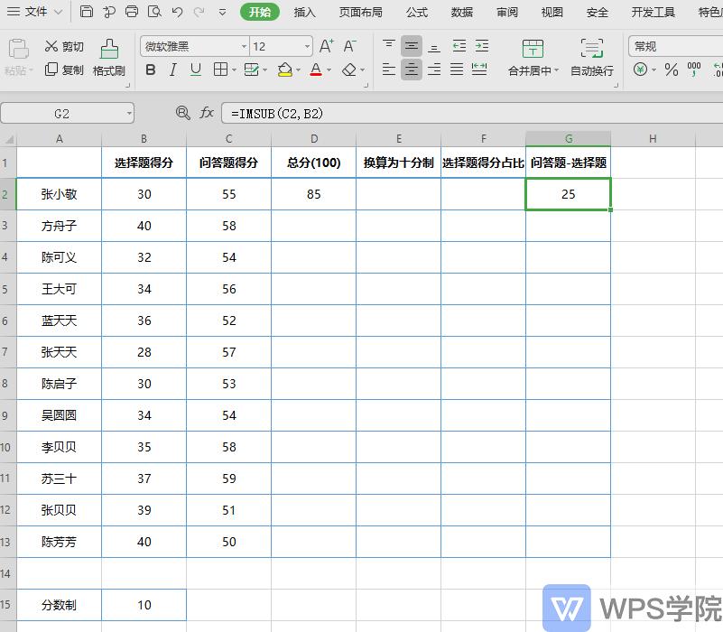723x632 pixels.
Task: Open the font name dropdown
Action: (246, 45)
